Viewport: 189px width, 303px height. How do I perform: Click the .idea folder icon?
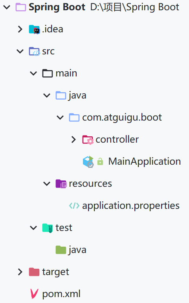point(34,30)
